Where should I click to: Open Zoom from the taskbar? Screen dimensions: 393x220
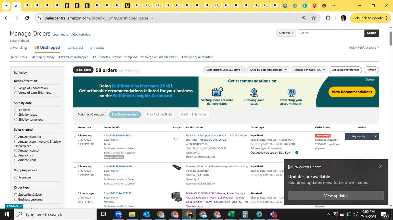click(118, 214)
